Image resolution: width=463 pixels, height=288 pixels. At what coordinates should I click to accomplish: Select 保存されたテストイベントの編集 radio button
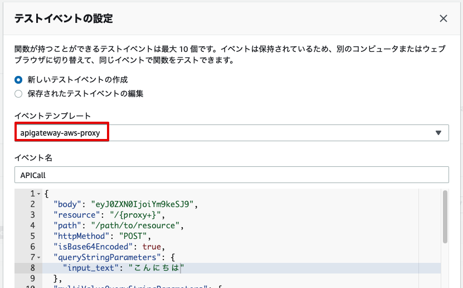pos(18,94)
